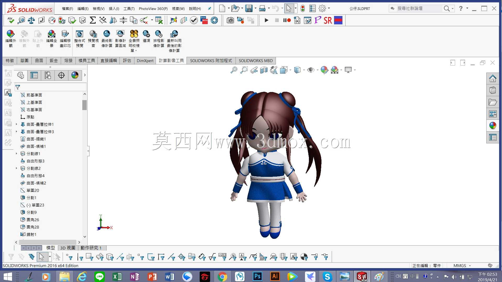Image resolution: width=502 pixels, height=282 pixels.
Task: Switch to the 草圖 command tab
Action: pos(24,61)
